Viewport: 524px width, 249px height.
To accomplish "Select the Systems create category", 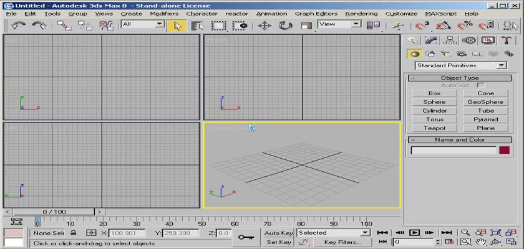I will [508, 54].
